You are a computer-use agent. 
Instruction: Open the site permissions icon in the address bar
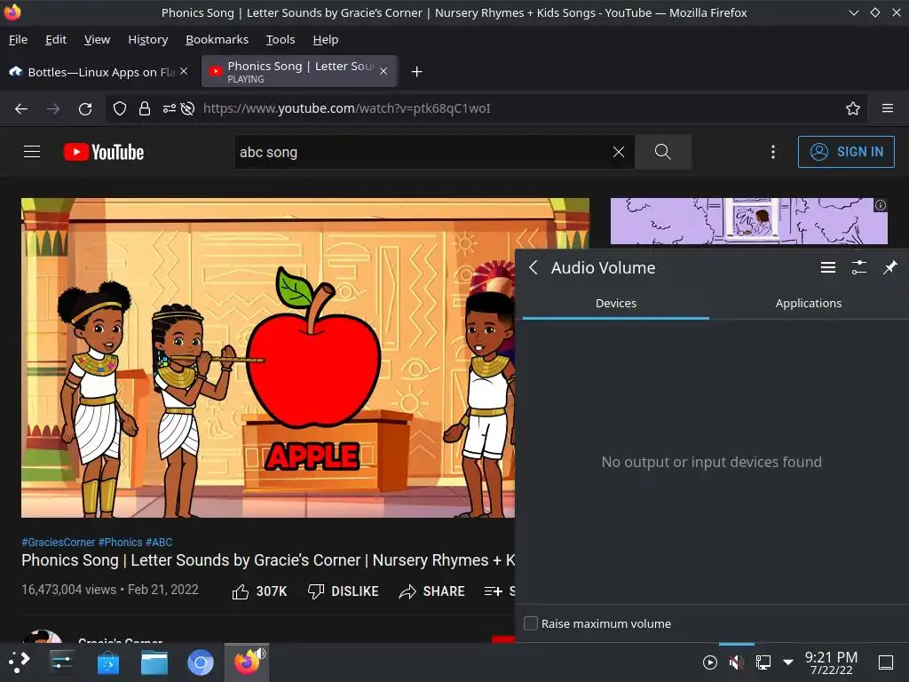coord(170,108)
